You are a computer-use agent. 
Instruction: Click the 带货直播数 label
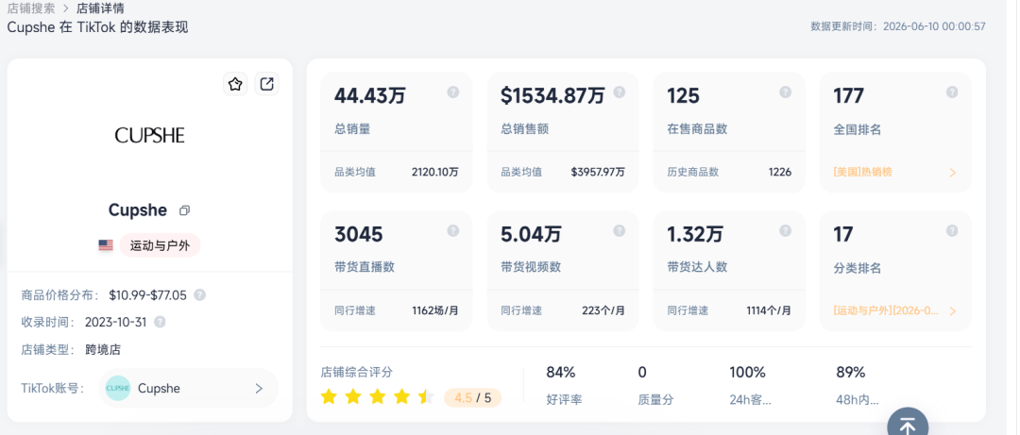[365, 267]
